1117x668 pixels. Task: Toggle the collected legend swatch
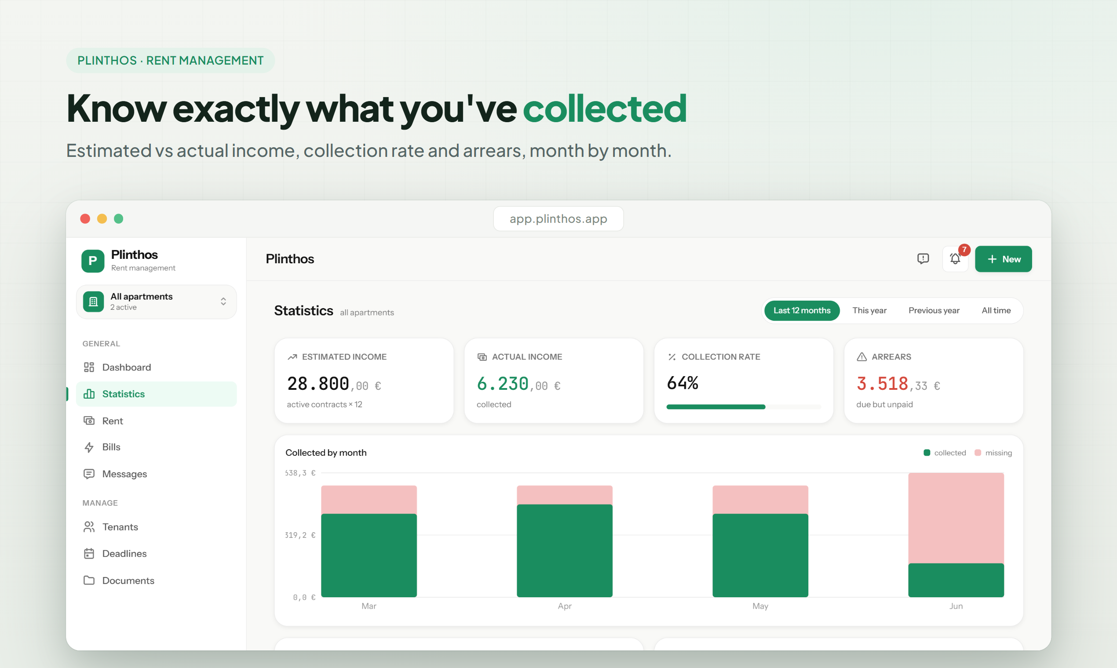coord(927,453)
